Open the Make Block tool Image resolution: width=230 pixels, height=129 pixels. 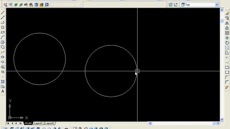[3, 72]
